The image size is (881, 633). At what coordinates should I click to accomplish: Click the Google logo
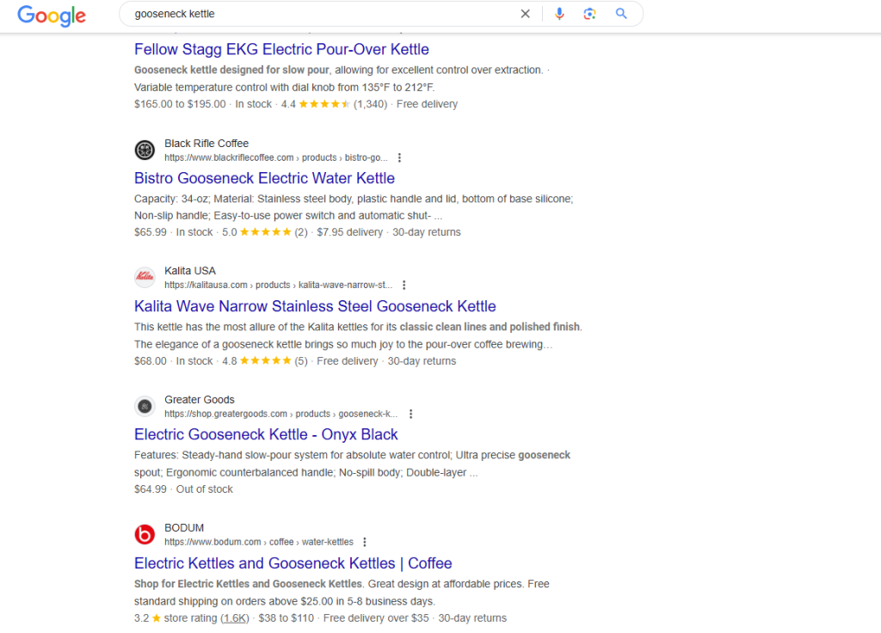point(52,15)
